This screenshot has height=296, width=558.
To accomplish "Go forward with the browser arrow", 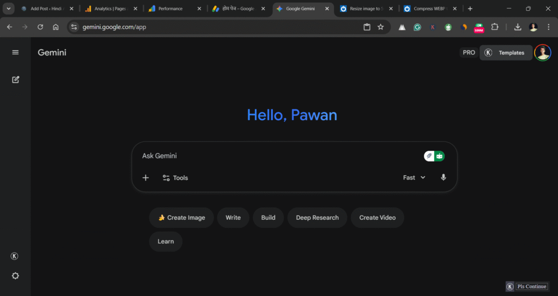I will pyautogui.click(x=25, y=27).
